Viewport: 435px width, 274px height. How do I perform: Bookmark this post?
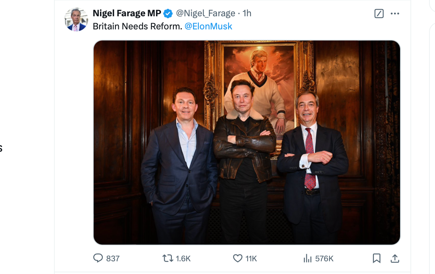(377, 259)
